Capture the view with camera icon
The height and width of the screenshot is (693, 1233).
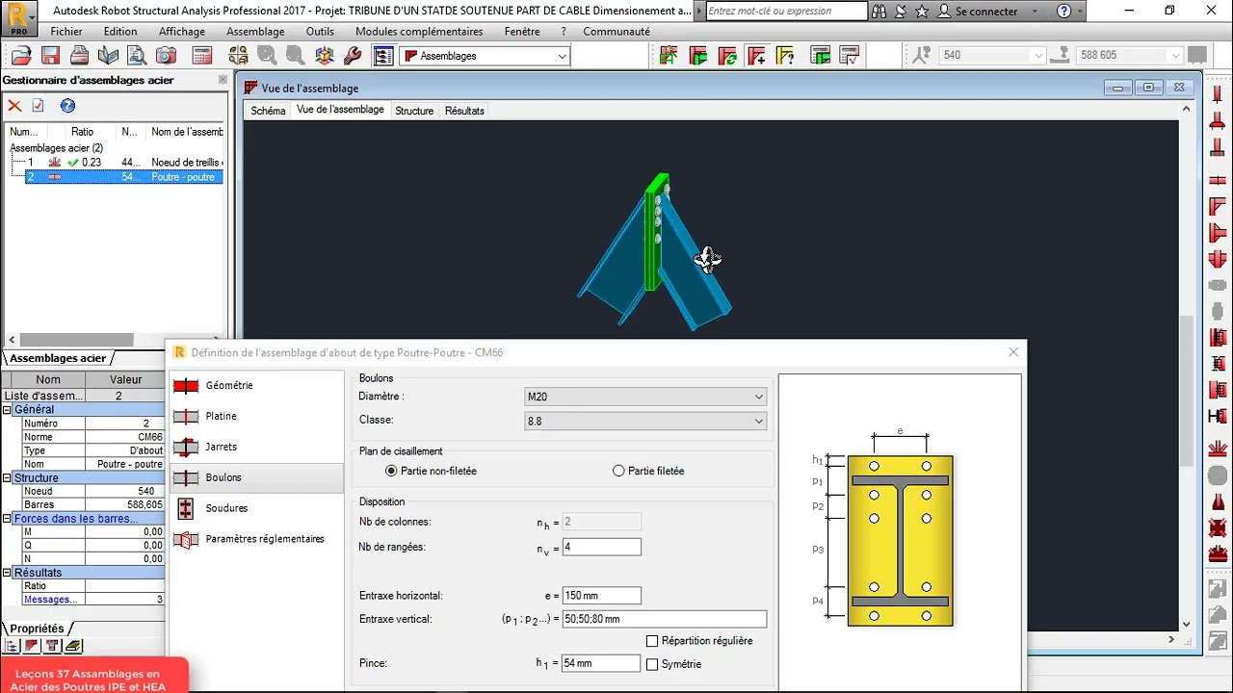tap(166, 56)
